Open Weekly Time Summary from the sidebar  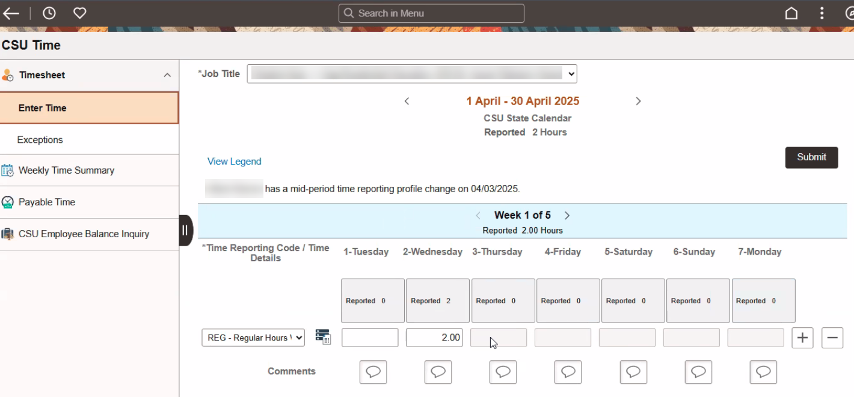(x=67, y=170)
